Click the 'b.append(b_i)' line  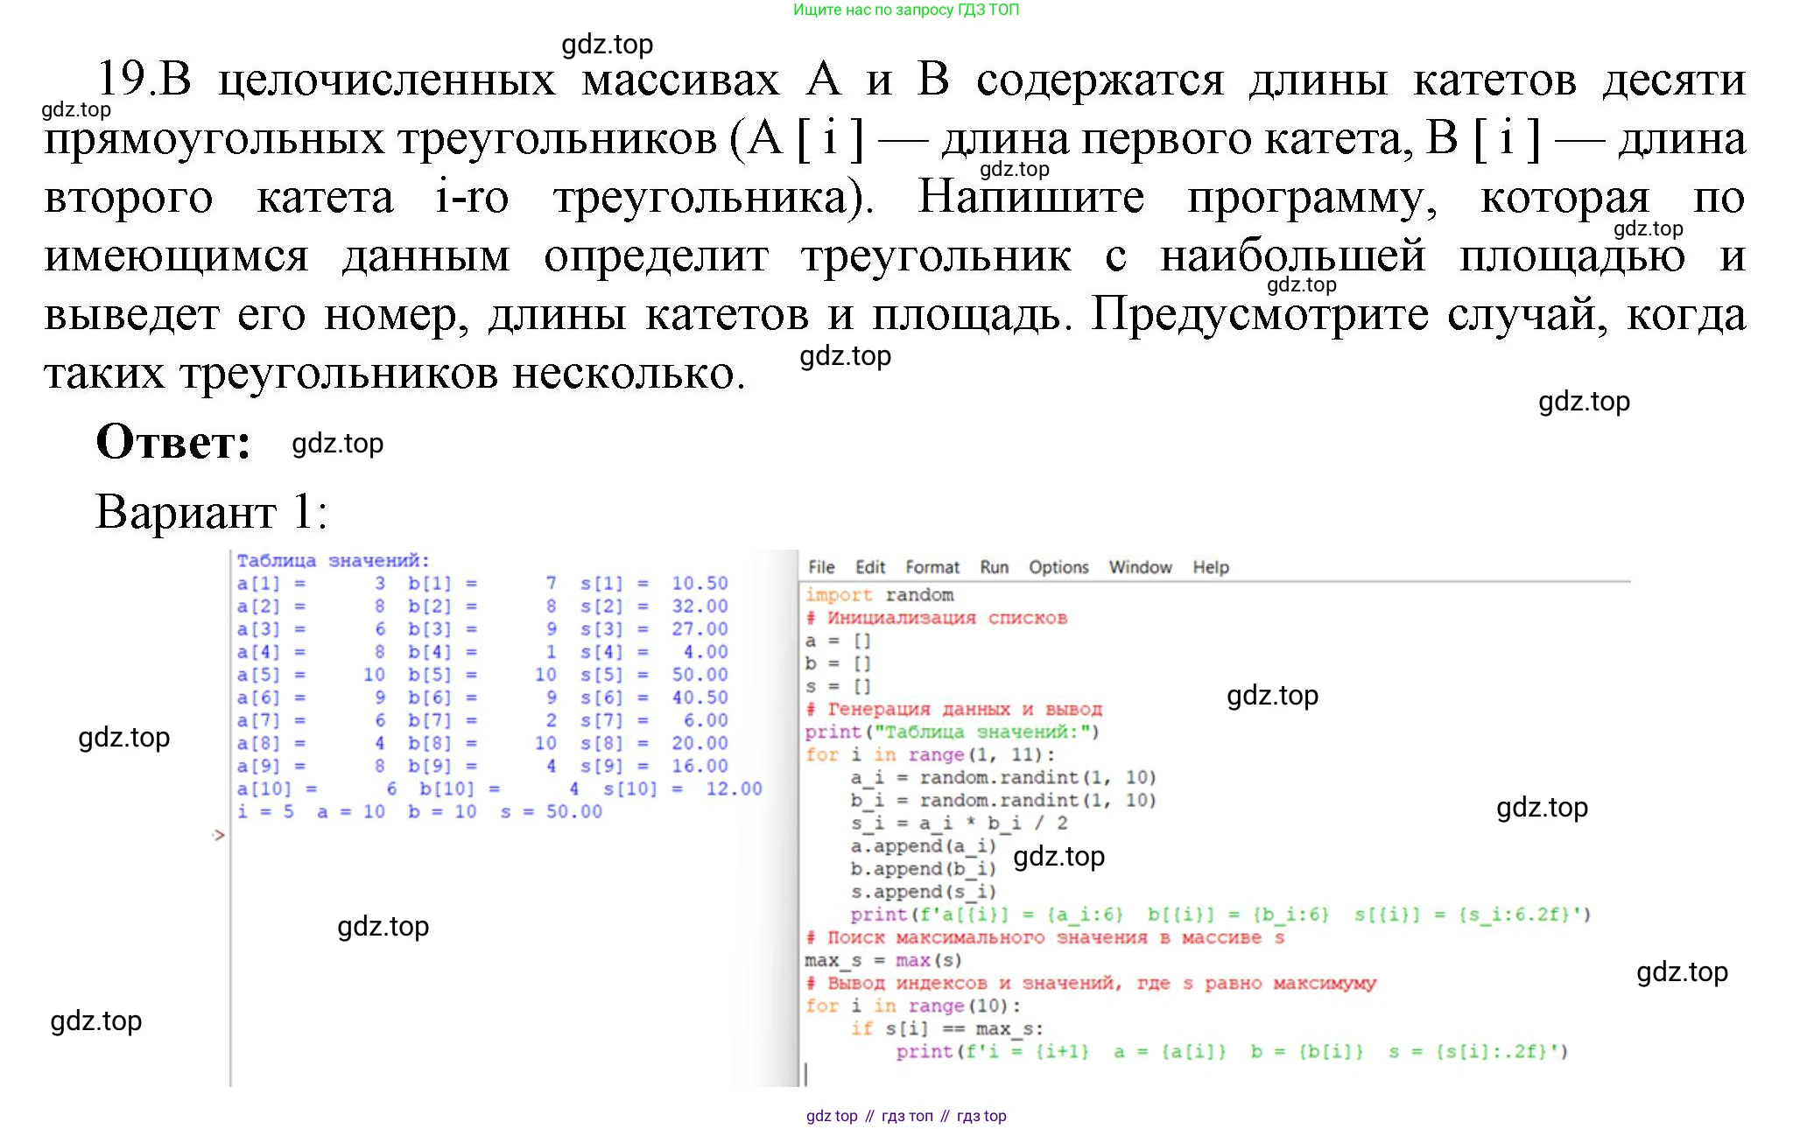tap(924, 868)
